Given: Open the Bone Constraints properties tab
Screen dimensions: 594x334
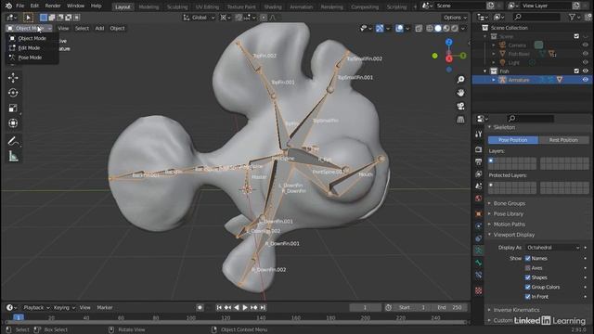Looking at the screenshot, I should (479, 275).
